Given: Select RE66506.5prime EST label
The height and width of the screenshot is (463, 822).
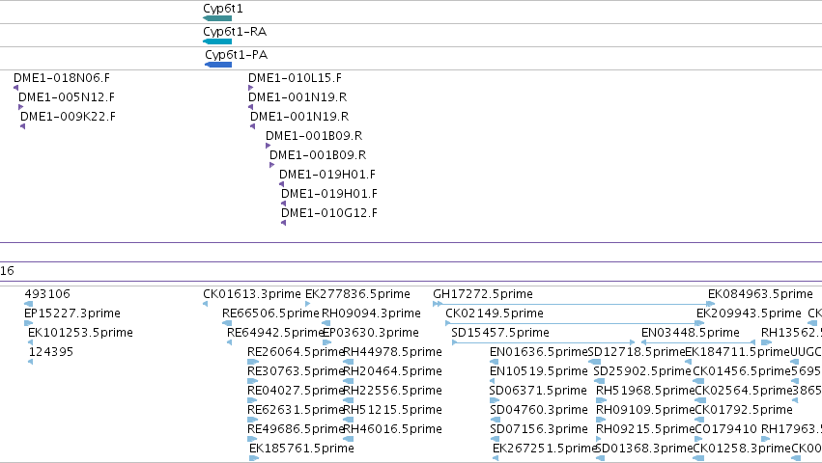Looking at the screenshot, I should 270,313.
